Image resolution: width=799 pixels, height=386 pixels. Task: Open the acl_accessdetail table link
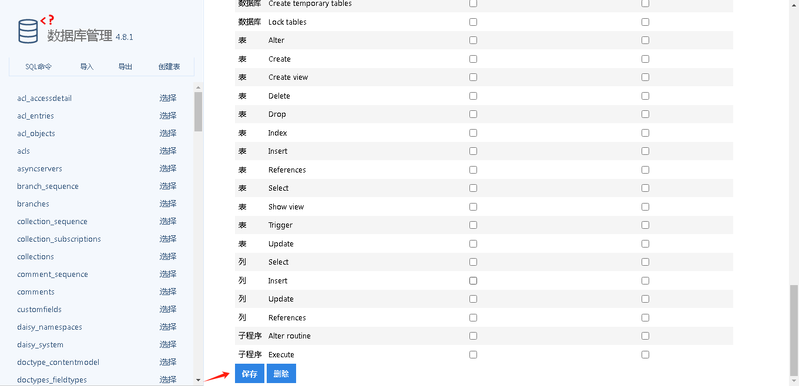(x=45, y=98)
